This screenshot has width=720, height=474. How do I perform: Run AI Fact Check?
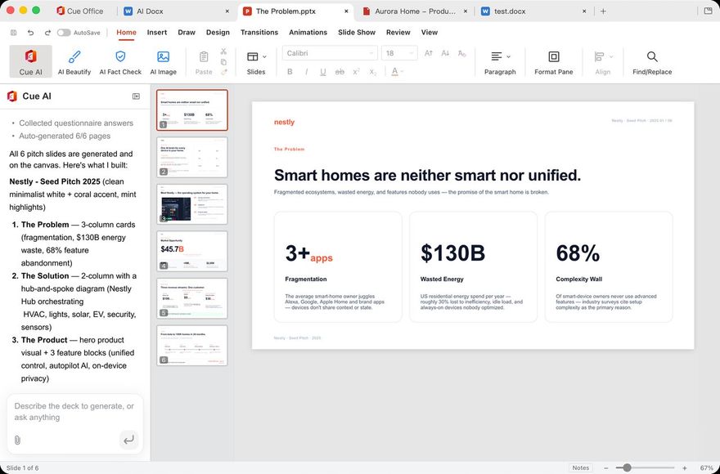pos(120,61)
